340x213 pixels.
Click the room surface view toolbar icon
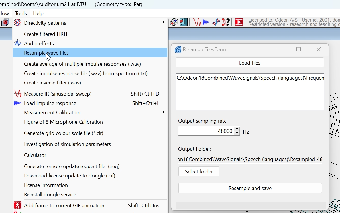pos(184,22)
